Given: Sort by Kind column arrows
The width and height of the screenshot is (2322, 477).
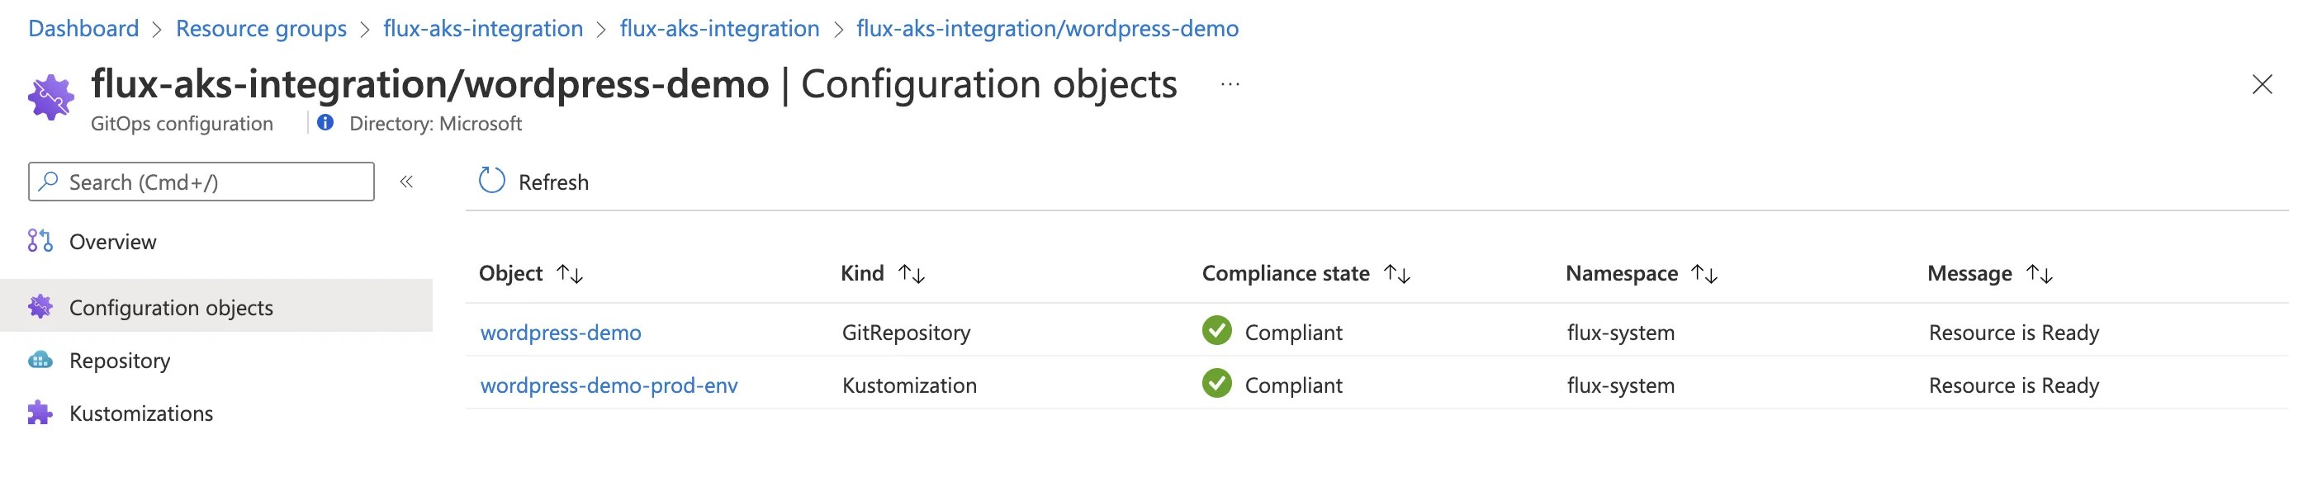Looking at the screenshot, I should 912,274.
